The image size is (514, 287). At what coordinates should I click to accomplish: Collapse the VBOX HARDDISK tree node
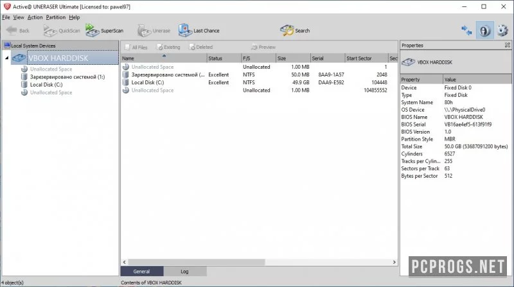pos(6,58)
